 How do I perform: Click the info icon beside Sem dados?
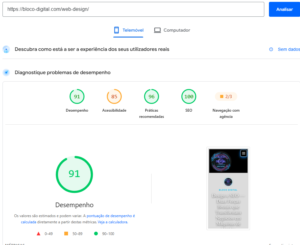[271, 49]
